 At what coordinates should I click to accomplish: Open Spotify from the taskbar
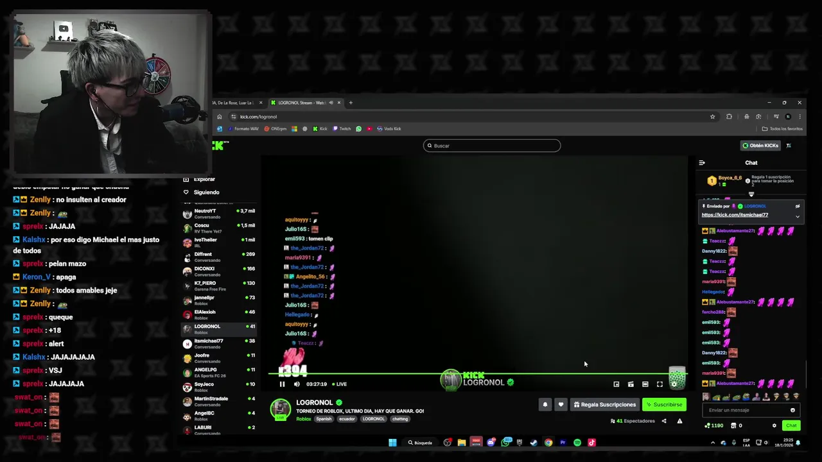click(577, 443)
